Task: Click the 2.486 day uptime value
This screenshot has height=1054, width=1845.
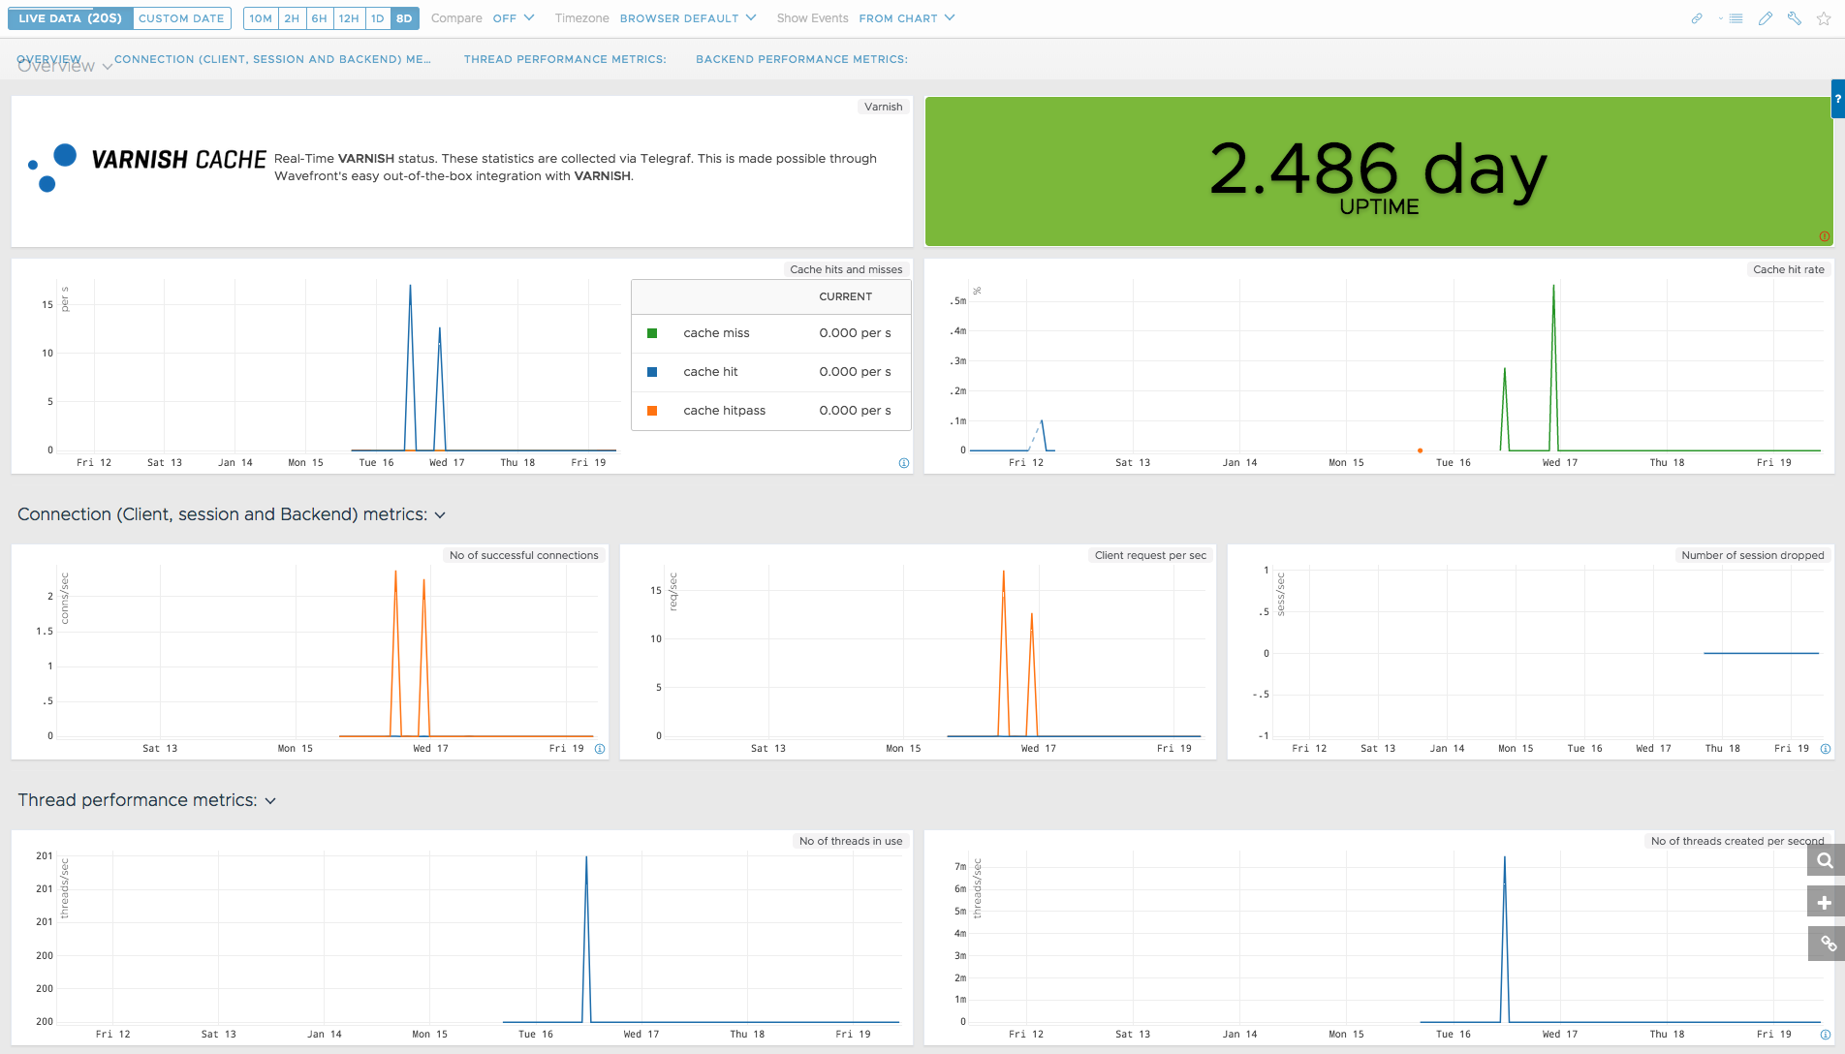Action: coord(1378,169)
